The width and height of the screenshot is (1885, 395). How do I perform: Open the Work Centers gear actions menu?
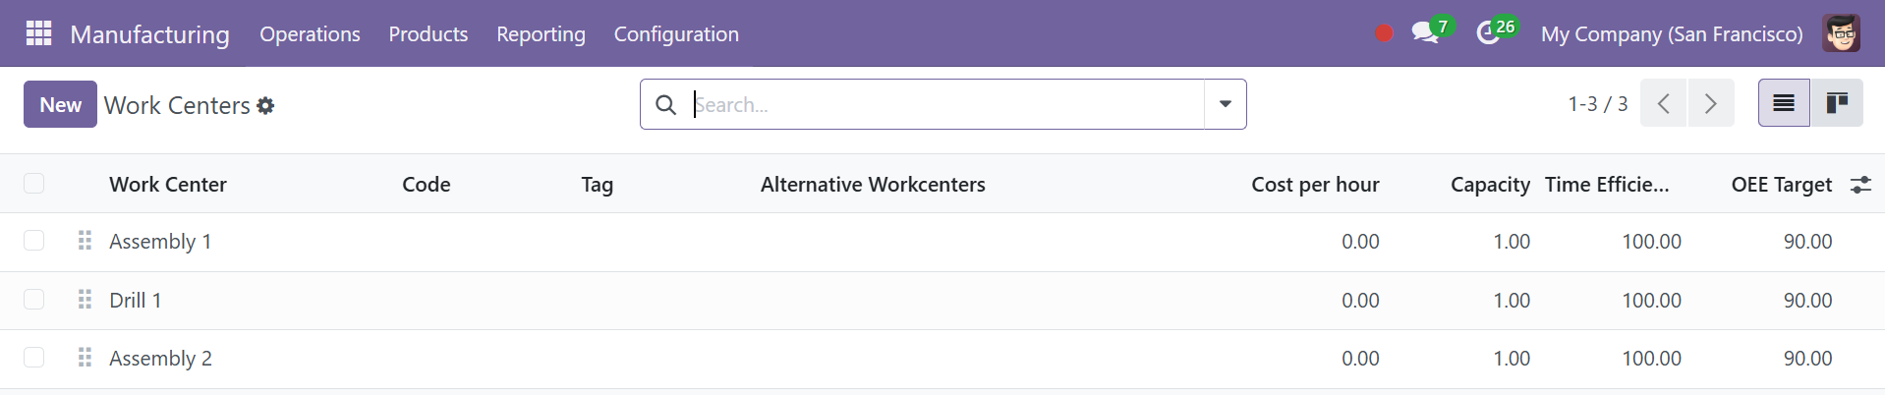point(265,105)
